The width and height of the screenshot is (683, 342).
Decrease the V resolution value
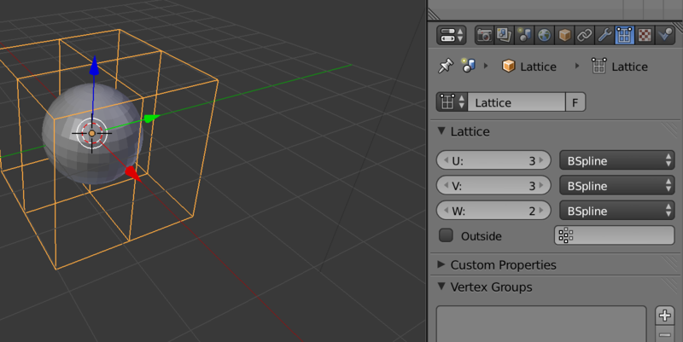pyautogui.click(x=446, y=186)
